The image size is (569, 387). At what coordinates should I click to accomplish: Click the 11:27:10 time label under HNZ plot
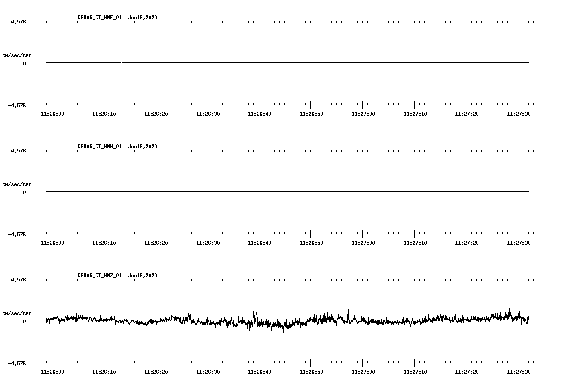(x=415, y=372)
